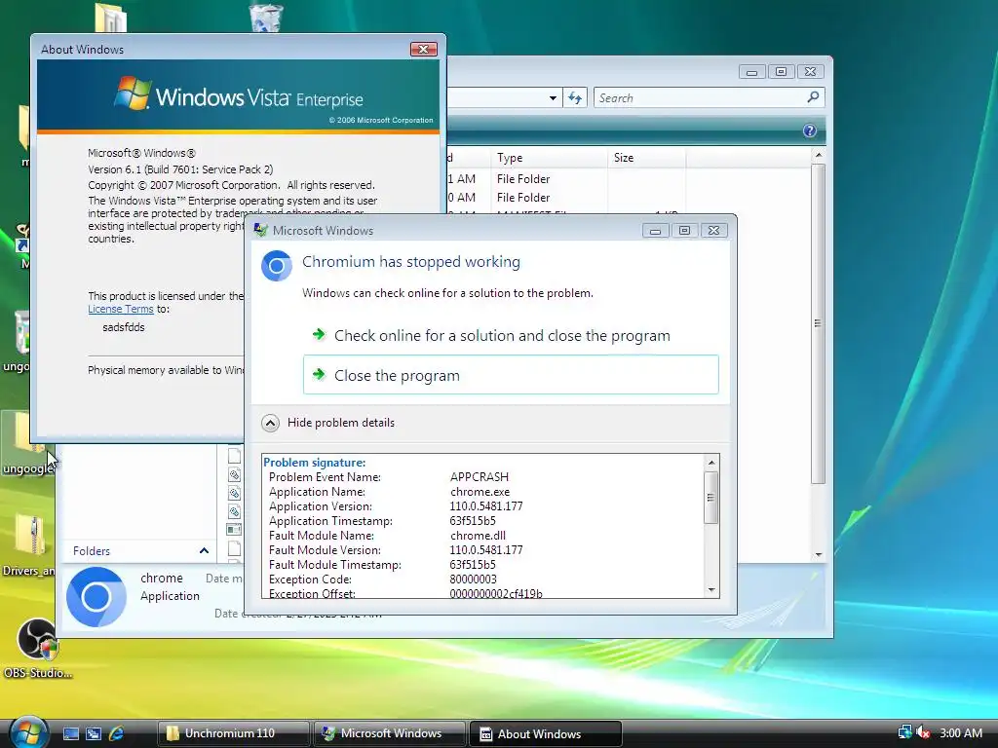This screenshot has width=998, height=748.
Task: Sort by Type column header
Action: pyautogui.click(x=549, y=158)
